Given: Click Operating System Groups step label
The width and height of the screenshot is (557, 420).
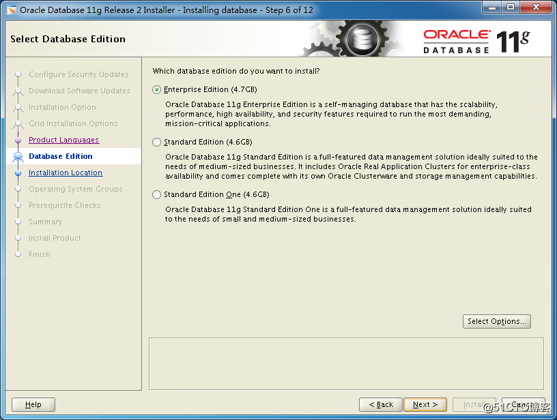Looking at the screenshot, I should (76, 189).
